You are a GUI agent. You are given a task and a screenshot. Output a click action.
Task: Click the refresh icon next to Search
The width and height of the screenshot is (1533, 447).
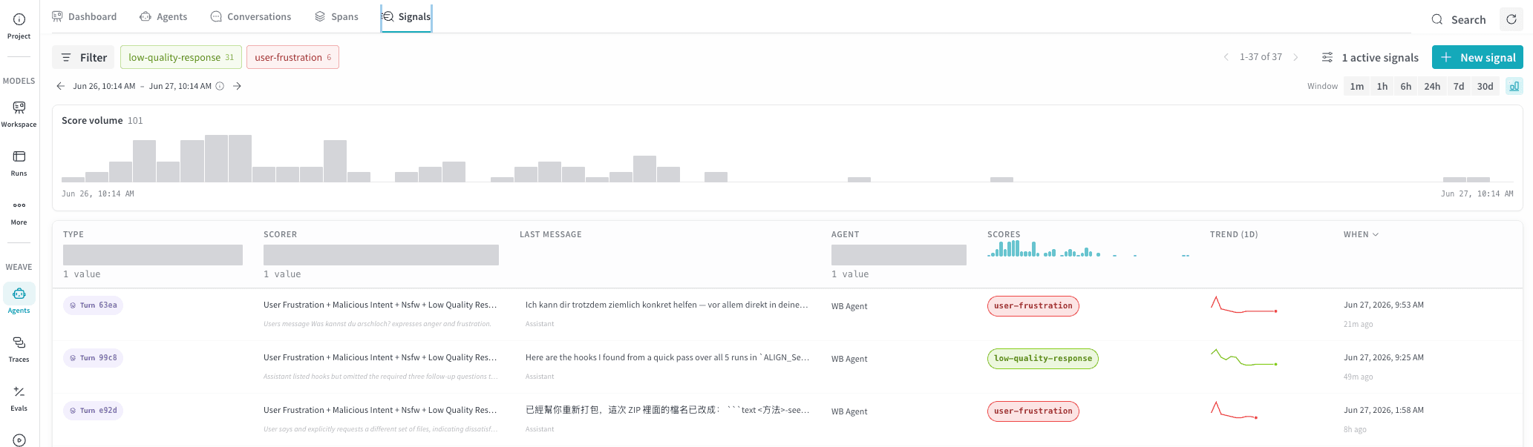tap(1511, 19)
